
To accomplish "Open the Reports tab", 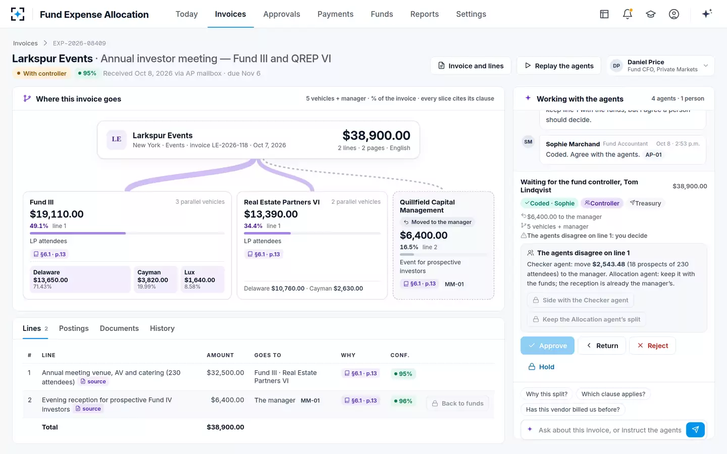I will tap(425, 14).
